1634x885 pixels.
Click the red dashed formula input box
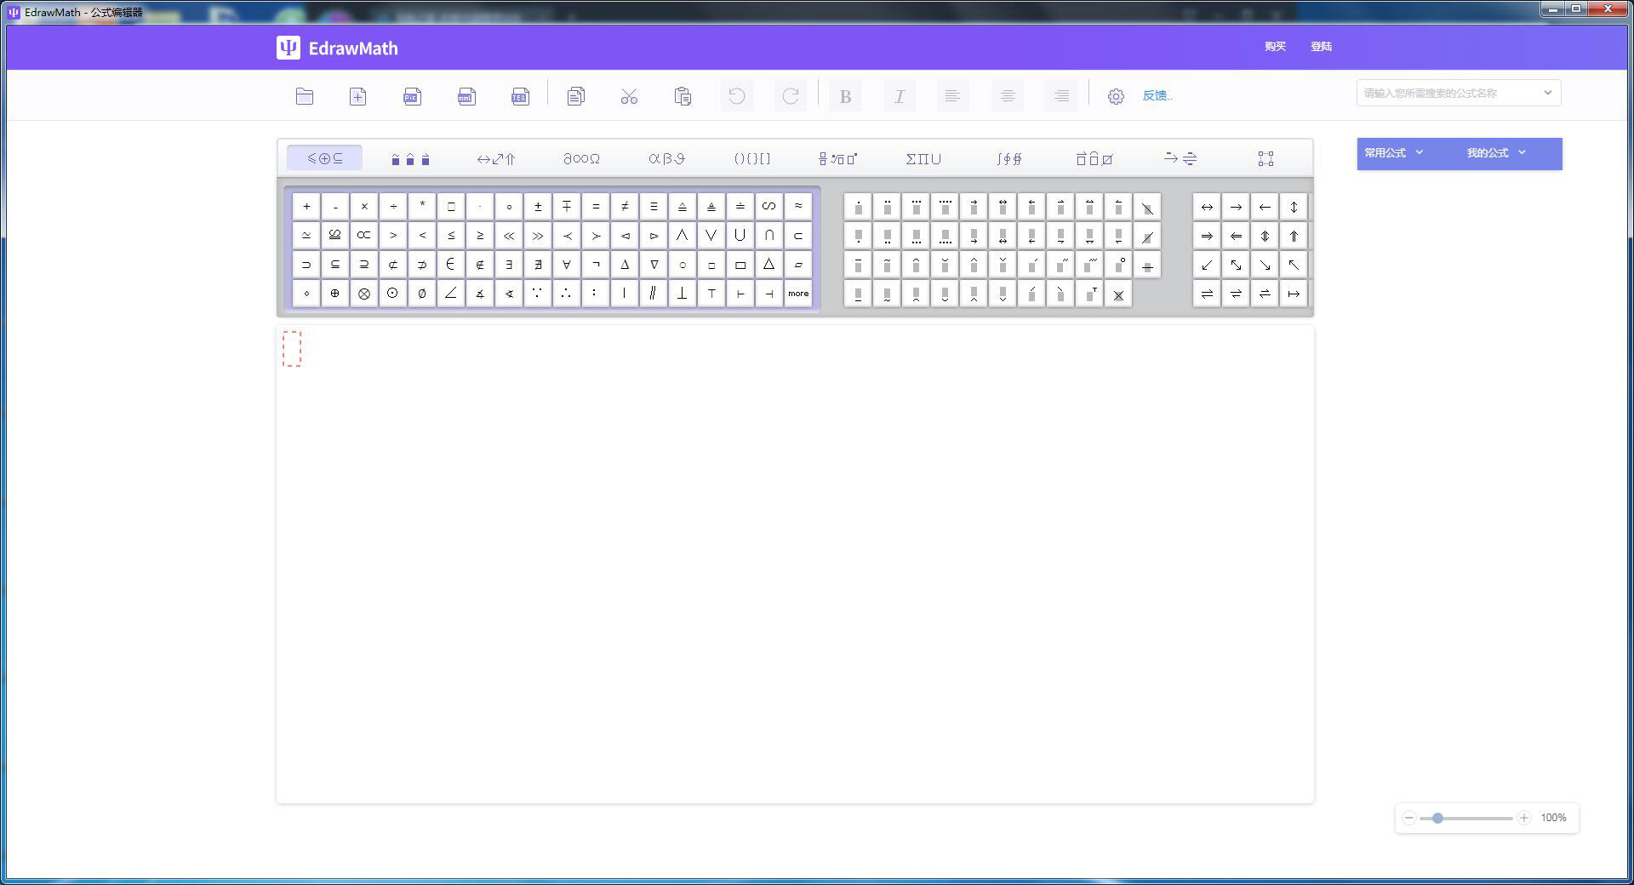(292, 349)
